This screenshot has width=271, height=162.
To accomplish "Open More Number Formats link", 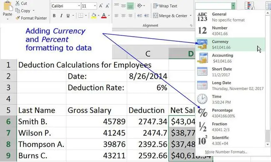I will click(x=226, y=152).
